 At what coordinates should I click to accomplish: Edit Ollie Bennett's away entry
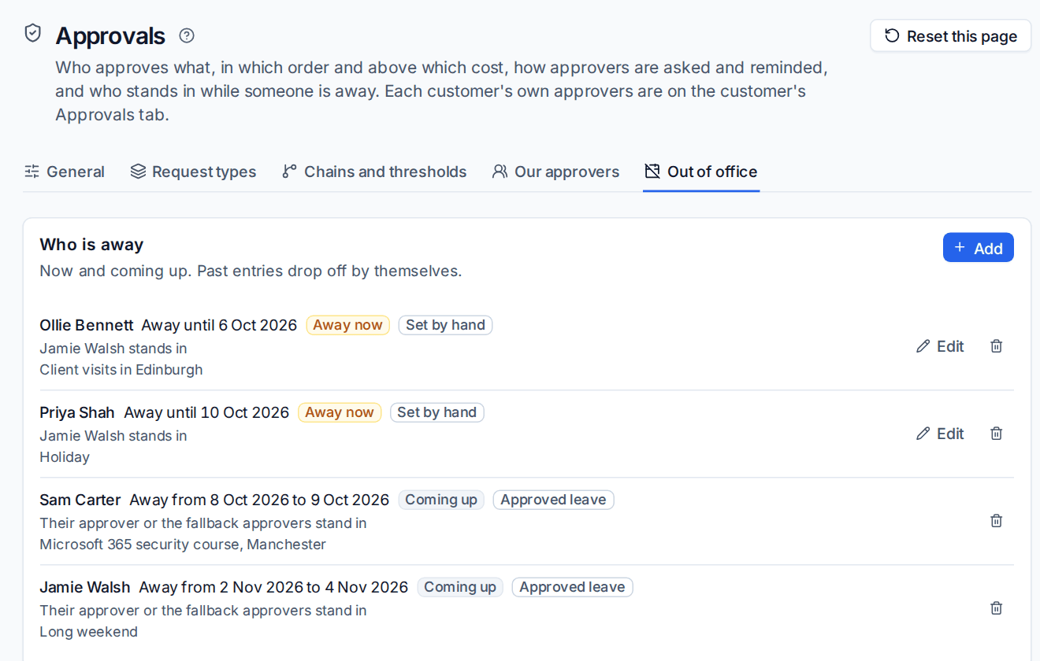[940, 346]
